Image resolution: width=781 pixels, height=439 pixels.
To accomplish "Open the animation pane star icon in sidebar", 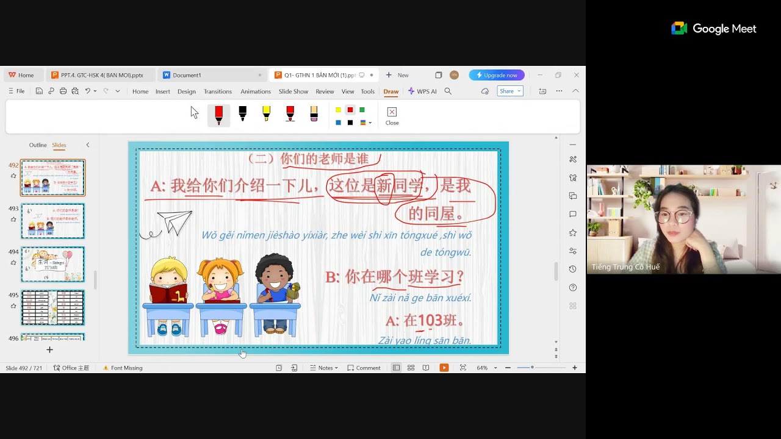I will pos(573,232).
